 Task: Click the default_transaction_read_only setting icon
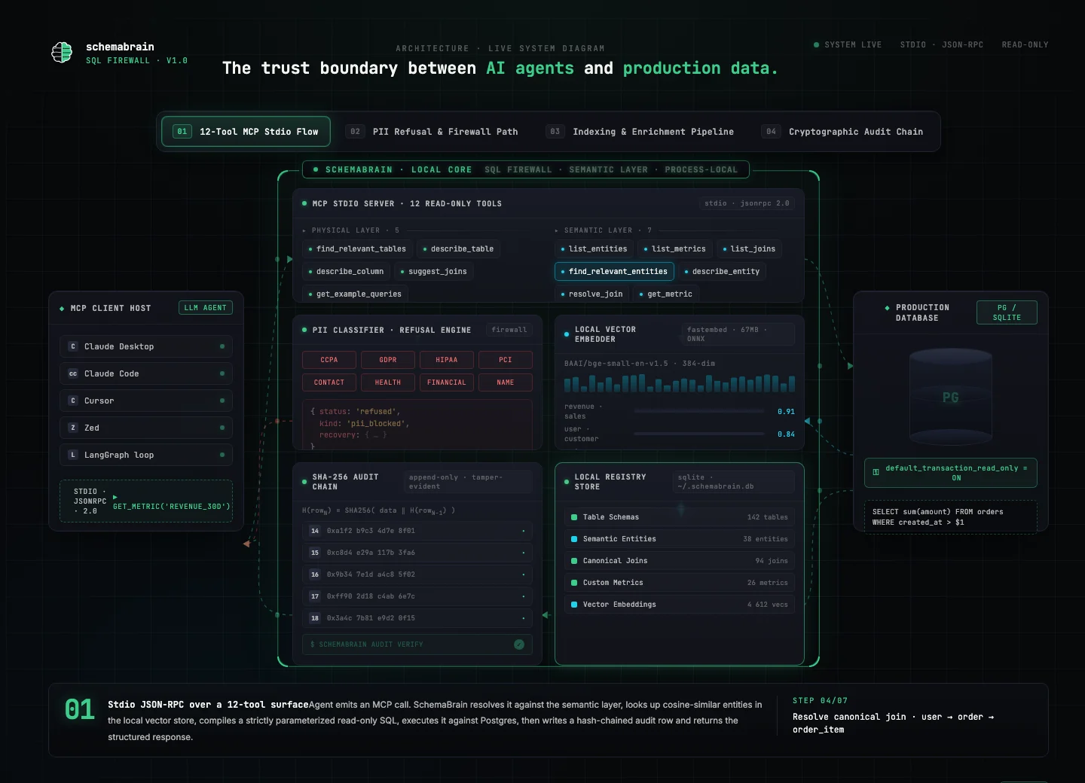click(x=876, y=473)
